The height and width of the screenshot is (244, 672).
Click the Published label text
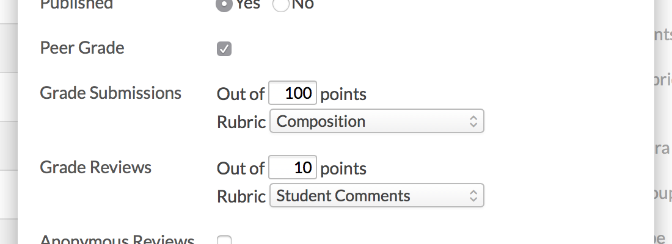[x=76, y=4]
